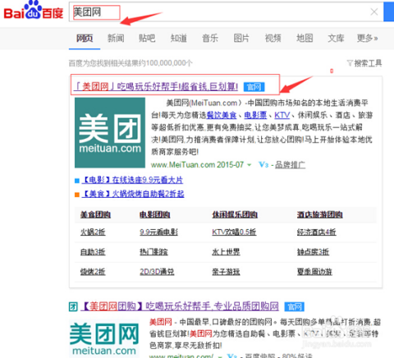The height and width of the screenshot is (358, 394).
Task: Open the 9.9元看电影 link
Action: click(158, 232)
